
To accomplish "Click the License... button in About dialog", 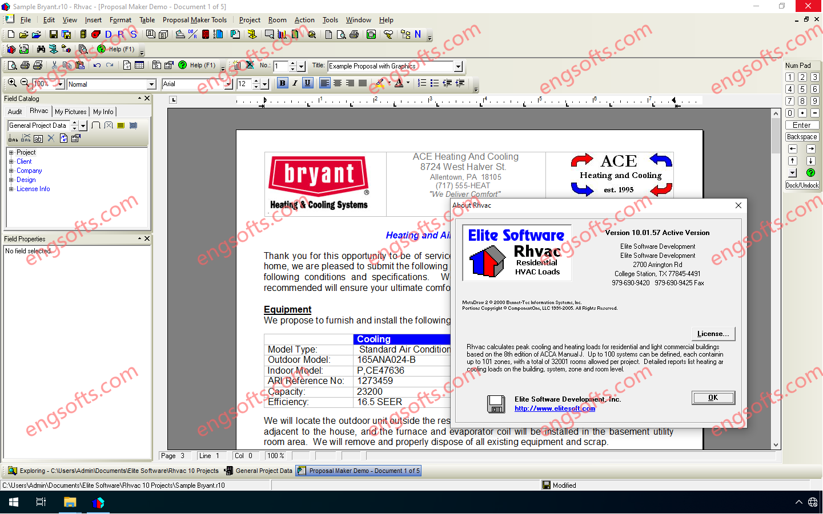I will (713, 334).
